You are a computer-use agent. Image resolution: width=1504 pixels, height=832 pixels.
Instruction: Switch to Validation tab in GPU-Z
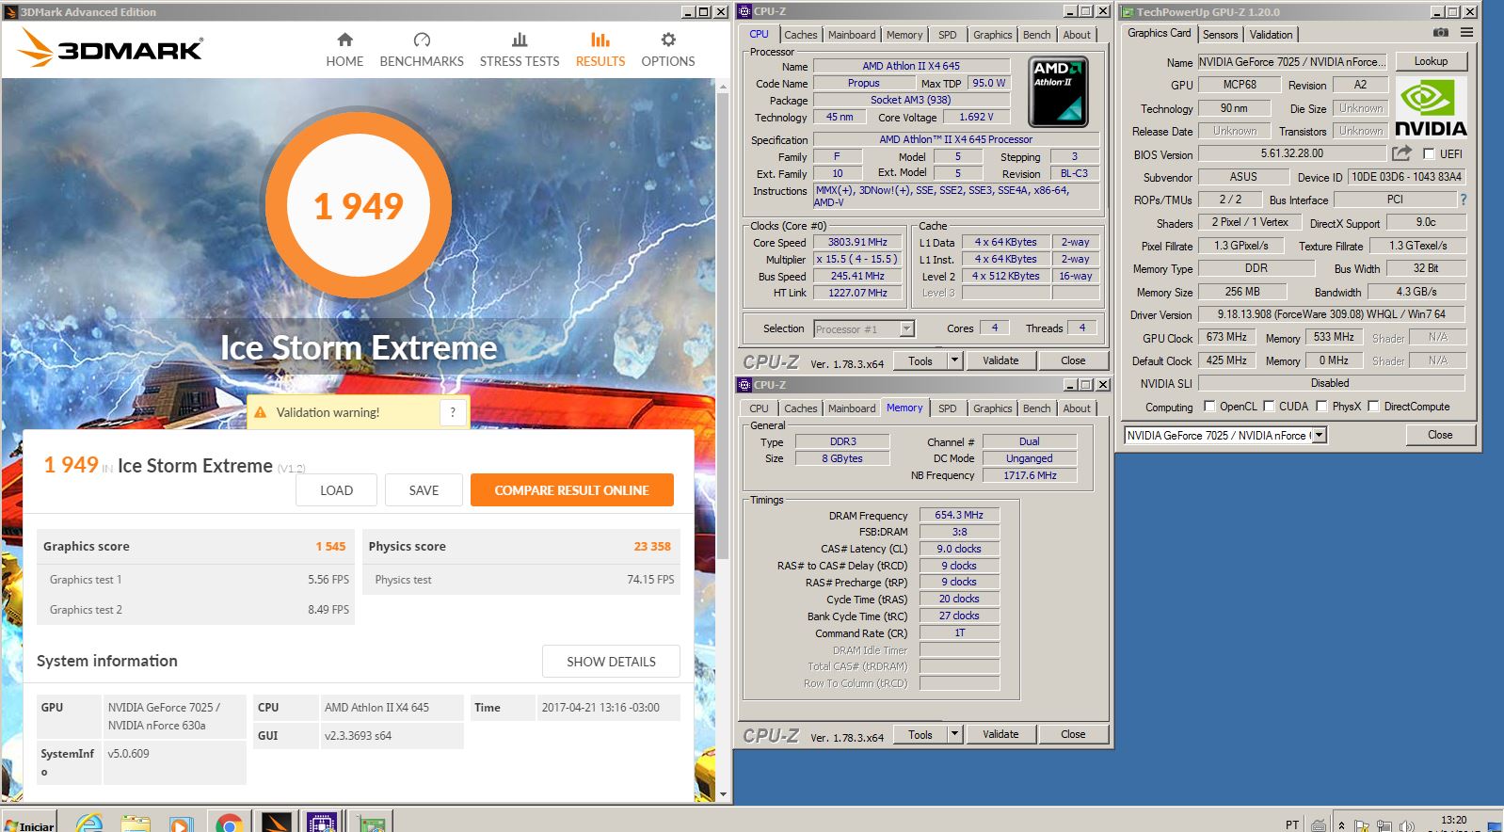pos(1271,35)
